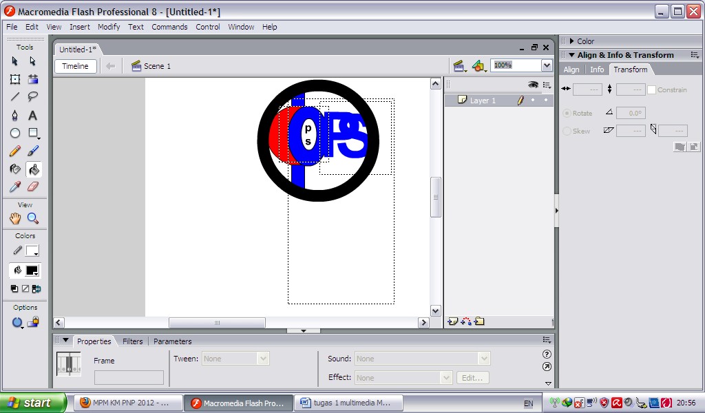The image size is (705, 413).
Task: Open the Edit Scene clapper menu
Action: pyautogui.click(x=459, y=67)
